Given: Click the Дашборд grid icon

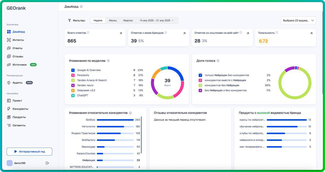Looking at the screenshot, I should 9,32.
